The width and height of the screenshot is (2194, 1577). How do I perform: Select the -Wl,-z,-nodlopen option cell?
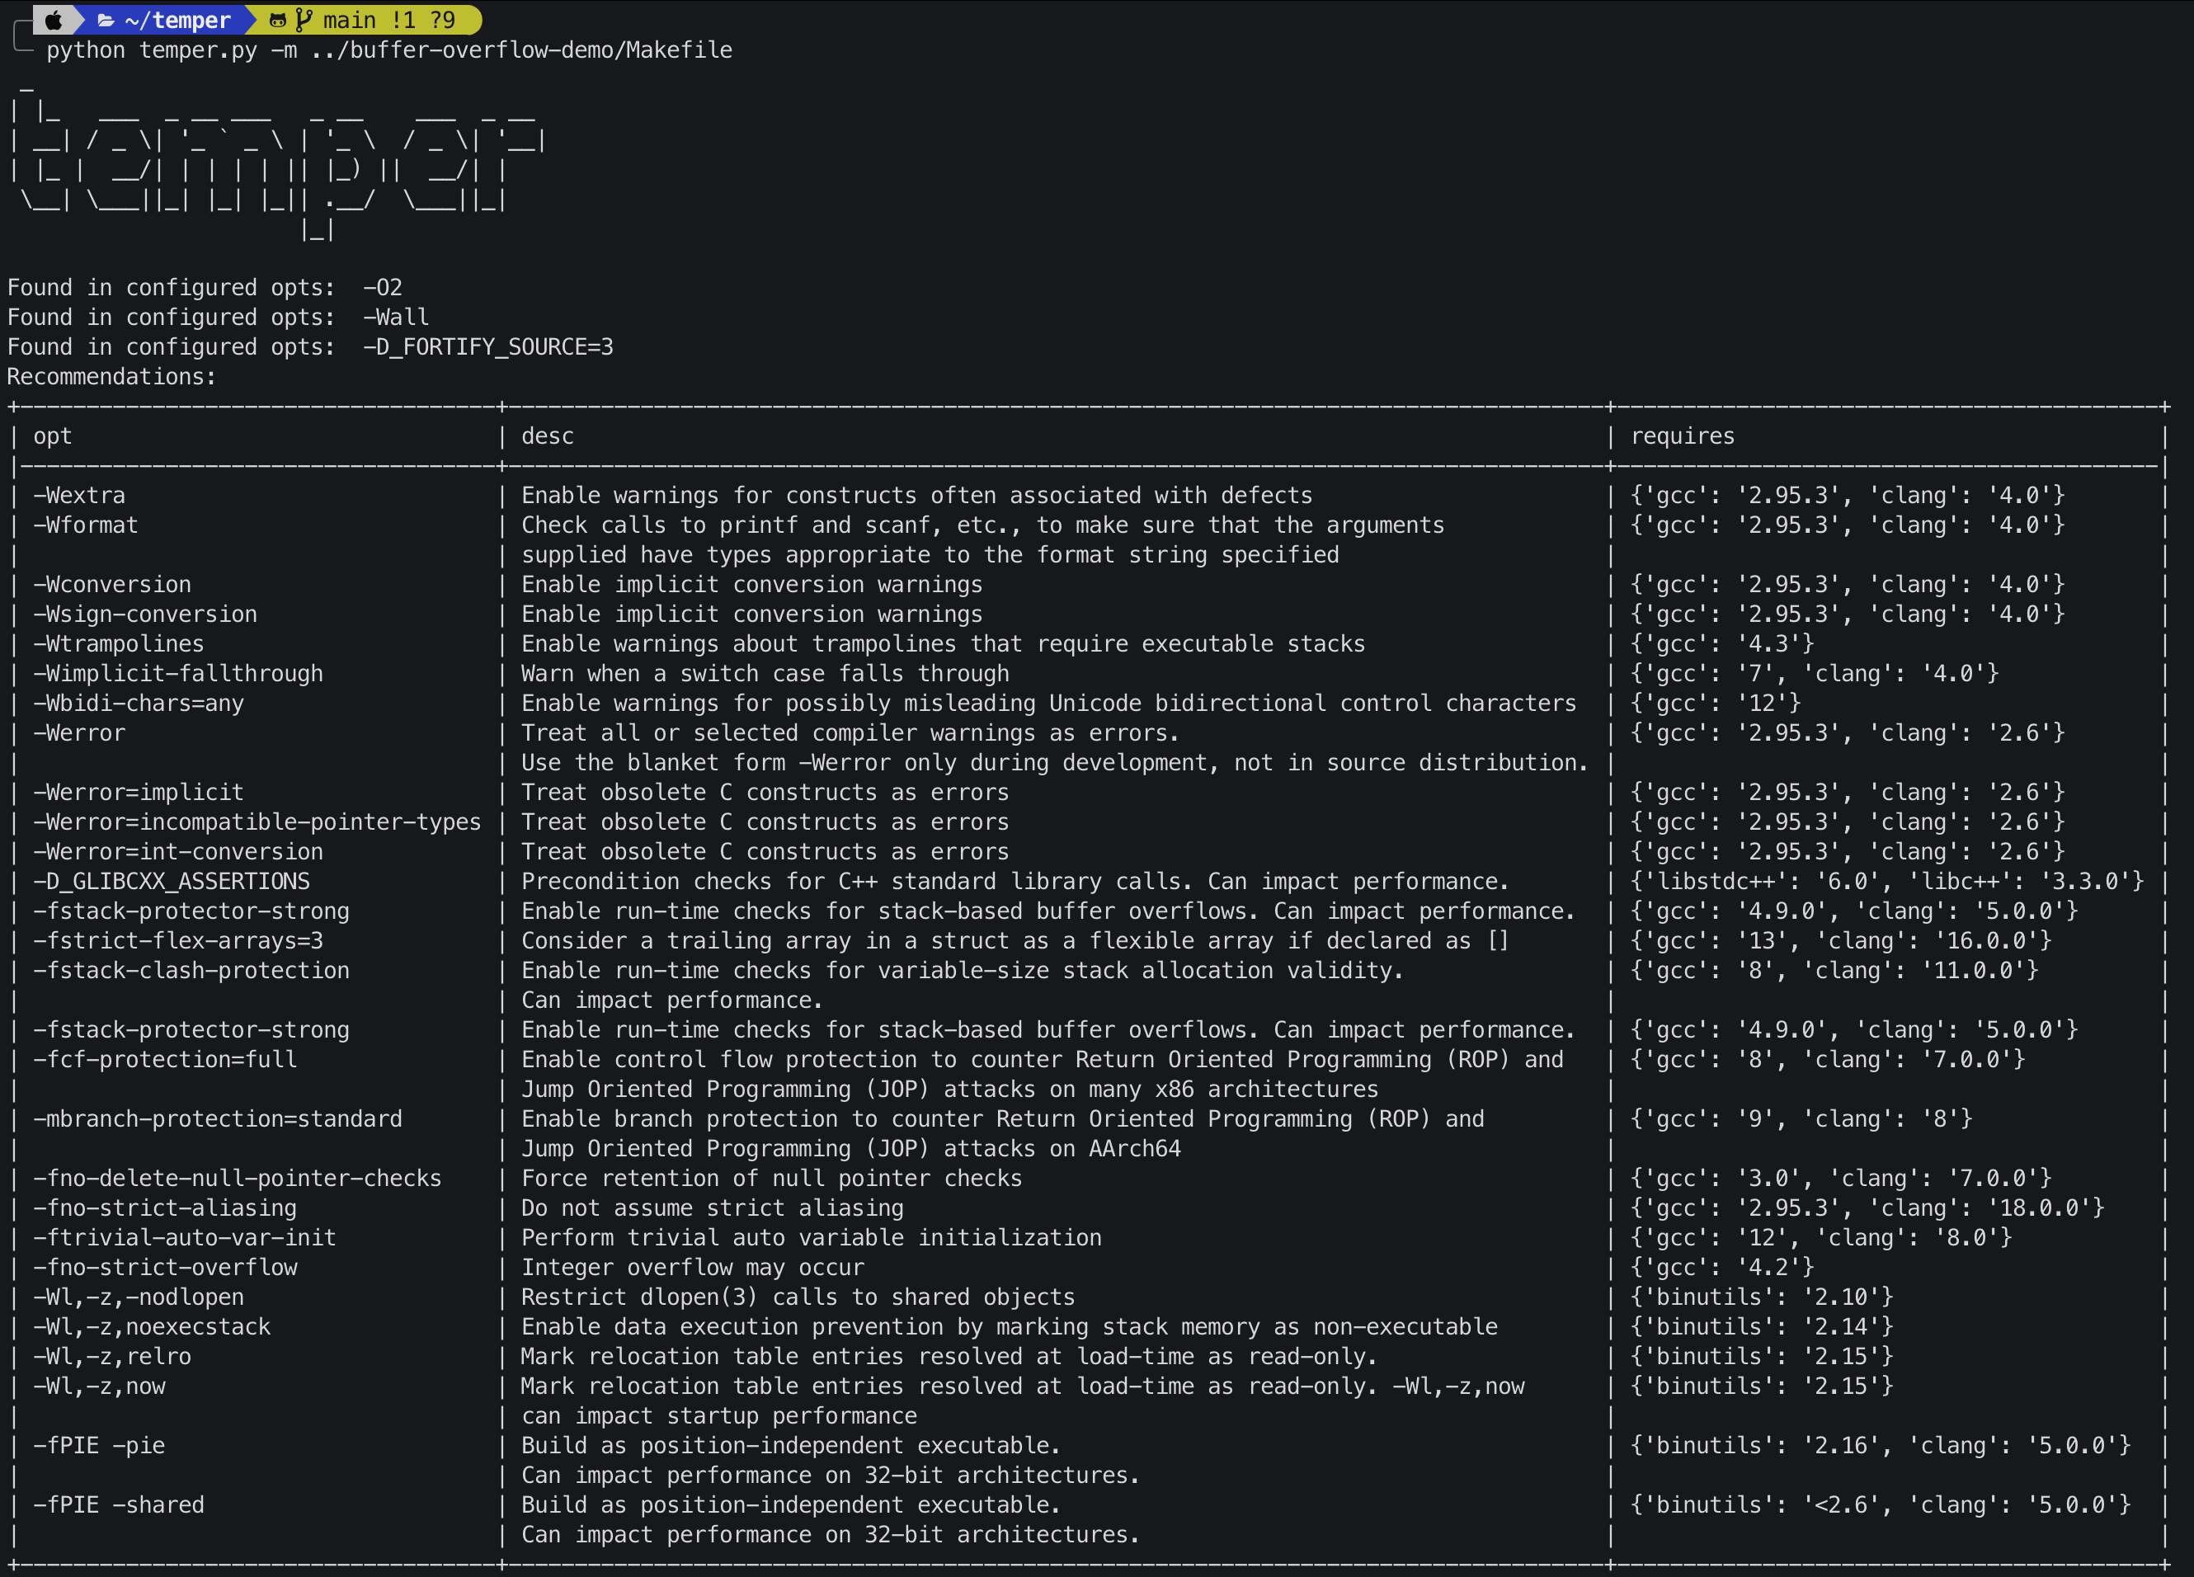coord(139,1297)
